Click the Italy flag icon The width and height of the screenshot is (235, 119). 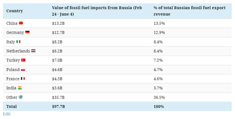[18, 42]
